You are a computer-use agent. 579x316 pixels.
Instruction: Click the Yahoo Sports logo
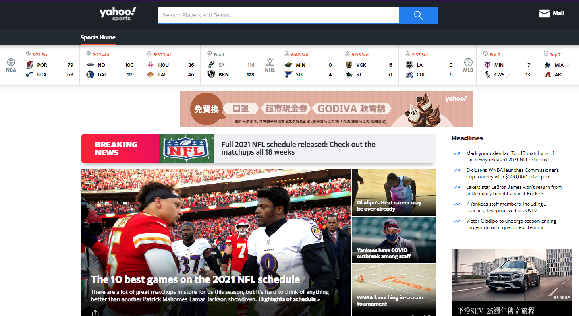click(118, 14)
